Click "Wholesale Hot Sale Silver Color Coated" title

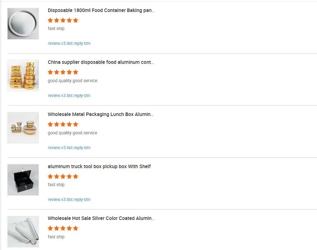101,218
